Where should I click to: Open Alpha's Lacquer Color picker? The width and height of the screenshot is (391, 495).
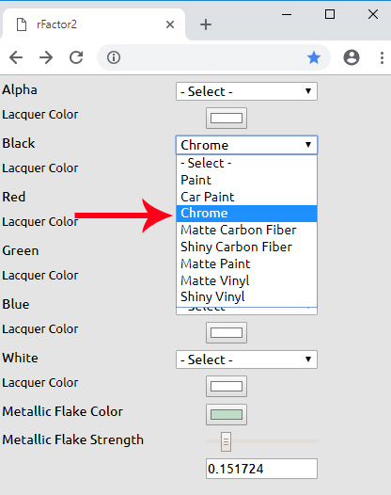[x=227, y=118]
